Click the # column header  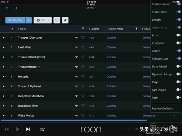tap(12, 29)
